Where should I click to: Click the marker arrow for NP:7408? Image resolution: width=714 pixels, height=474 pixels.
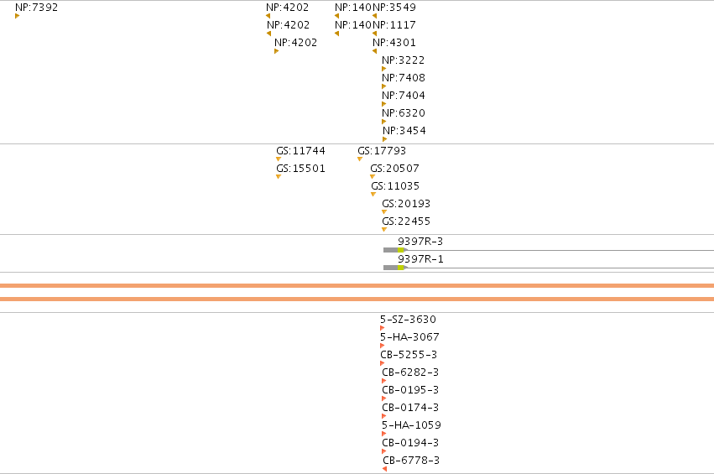point(384,86)
